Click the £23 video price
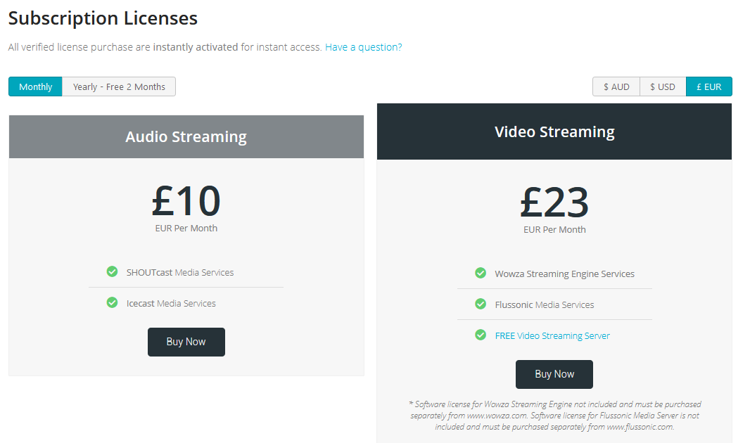750x443 pixels. click(554, 202)
